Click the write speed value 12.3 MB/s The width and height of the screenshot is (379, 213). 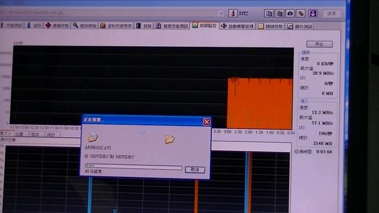[322, 112]
